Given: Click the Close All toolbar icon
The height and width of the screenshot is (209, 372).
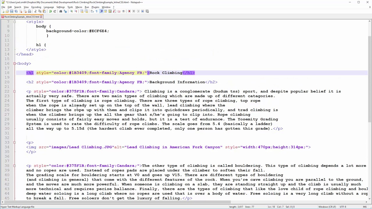Looking at the screenshot, I should (x=25, y=11).
